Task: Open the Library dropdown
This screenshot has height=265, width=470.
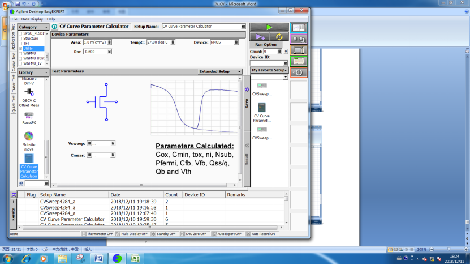Action: click(x=33, y=72)
